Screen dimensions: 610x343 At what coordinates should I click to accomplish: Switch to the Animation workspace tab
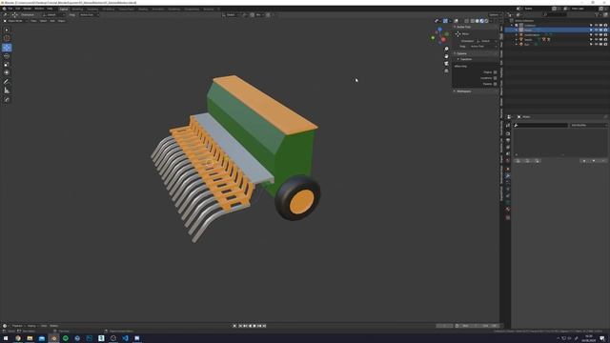click(x=158, y=9)
